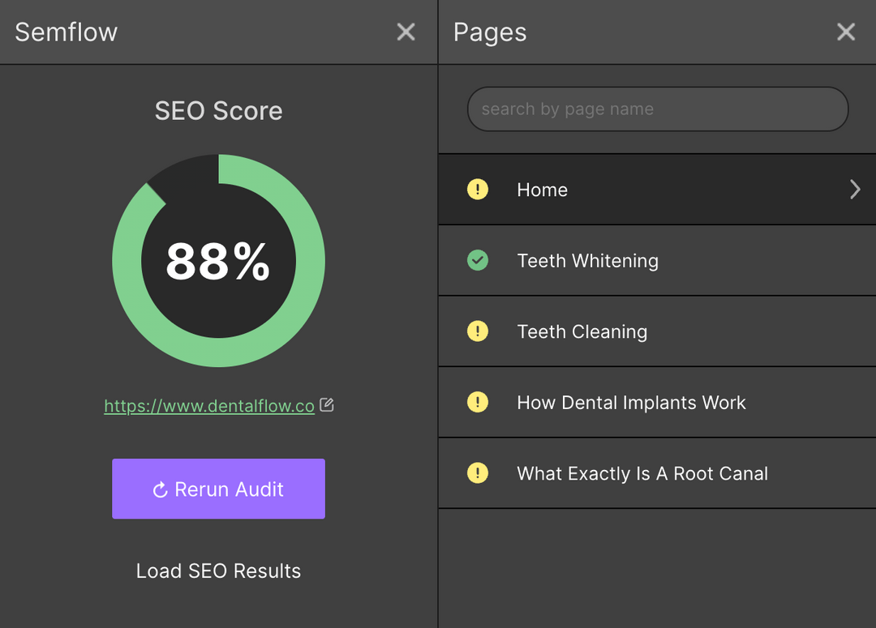Click the circular SEO score indicator

[x=218, y=260]
